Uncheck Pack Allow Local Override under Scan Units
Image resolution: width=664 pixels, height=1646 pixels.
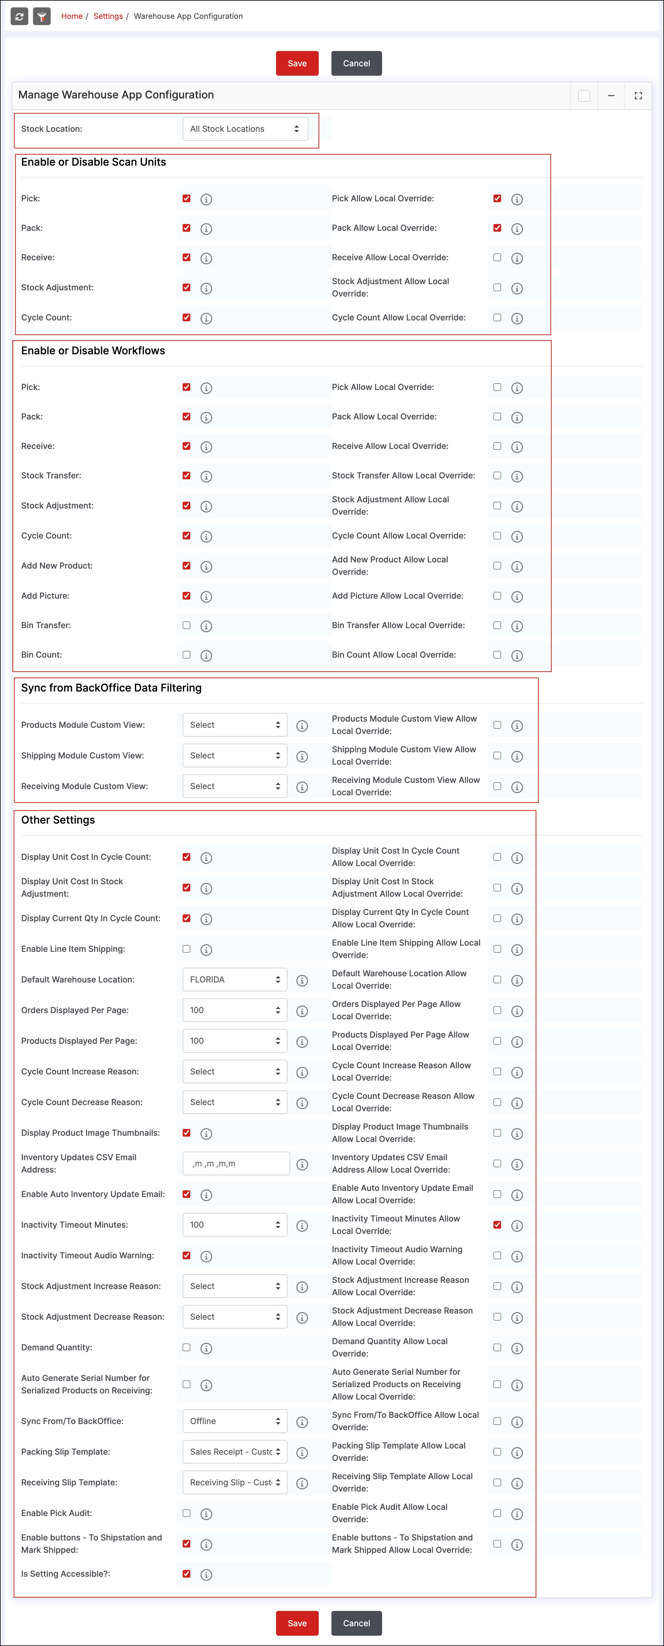(497, 228)
